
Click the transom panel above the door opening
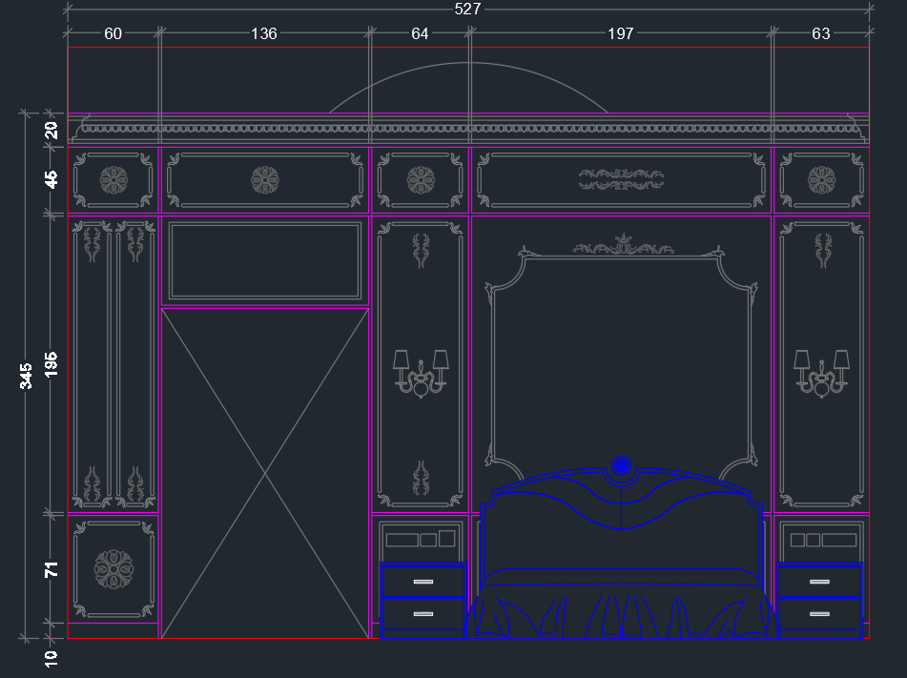[264, 260]
